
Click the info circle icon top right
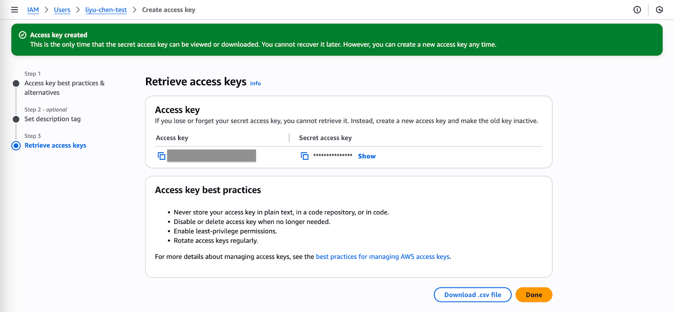coord(637,10)
